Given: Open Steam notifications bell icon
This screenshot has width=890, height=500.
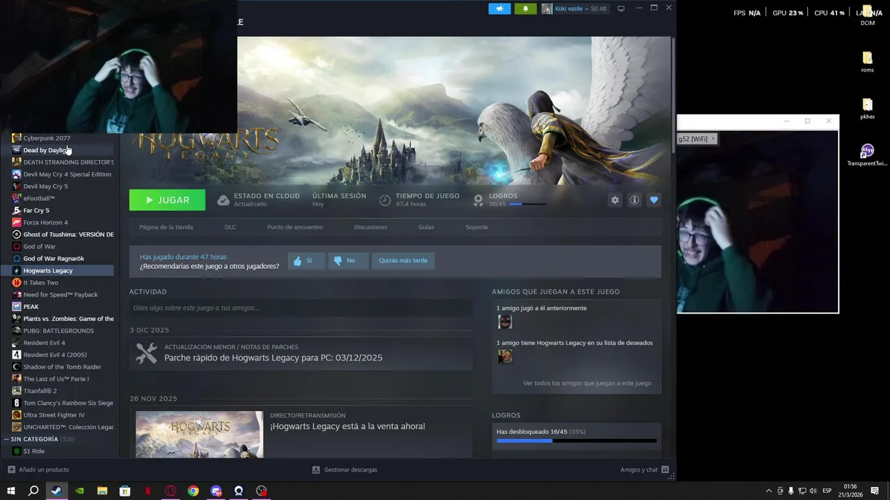Looking at the screenshot, I should [526, 8].
